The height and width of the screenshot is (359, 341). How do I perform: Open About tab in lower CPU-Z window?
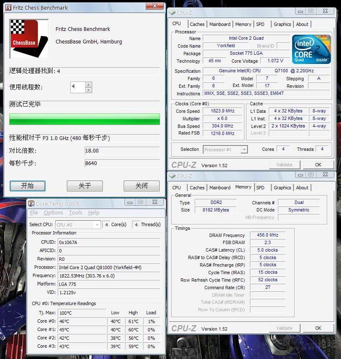(302, 188)
